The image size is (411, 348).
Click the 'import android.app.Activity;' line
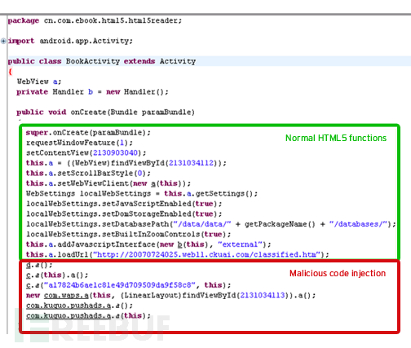pyautogui.click(x=70, y=41)
